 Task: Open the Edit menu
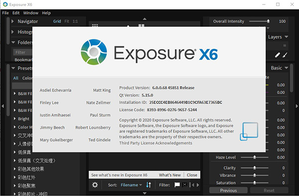tap(16, 13)
